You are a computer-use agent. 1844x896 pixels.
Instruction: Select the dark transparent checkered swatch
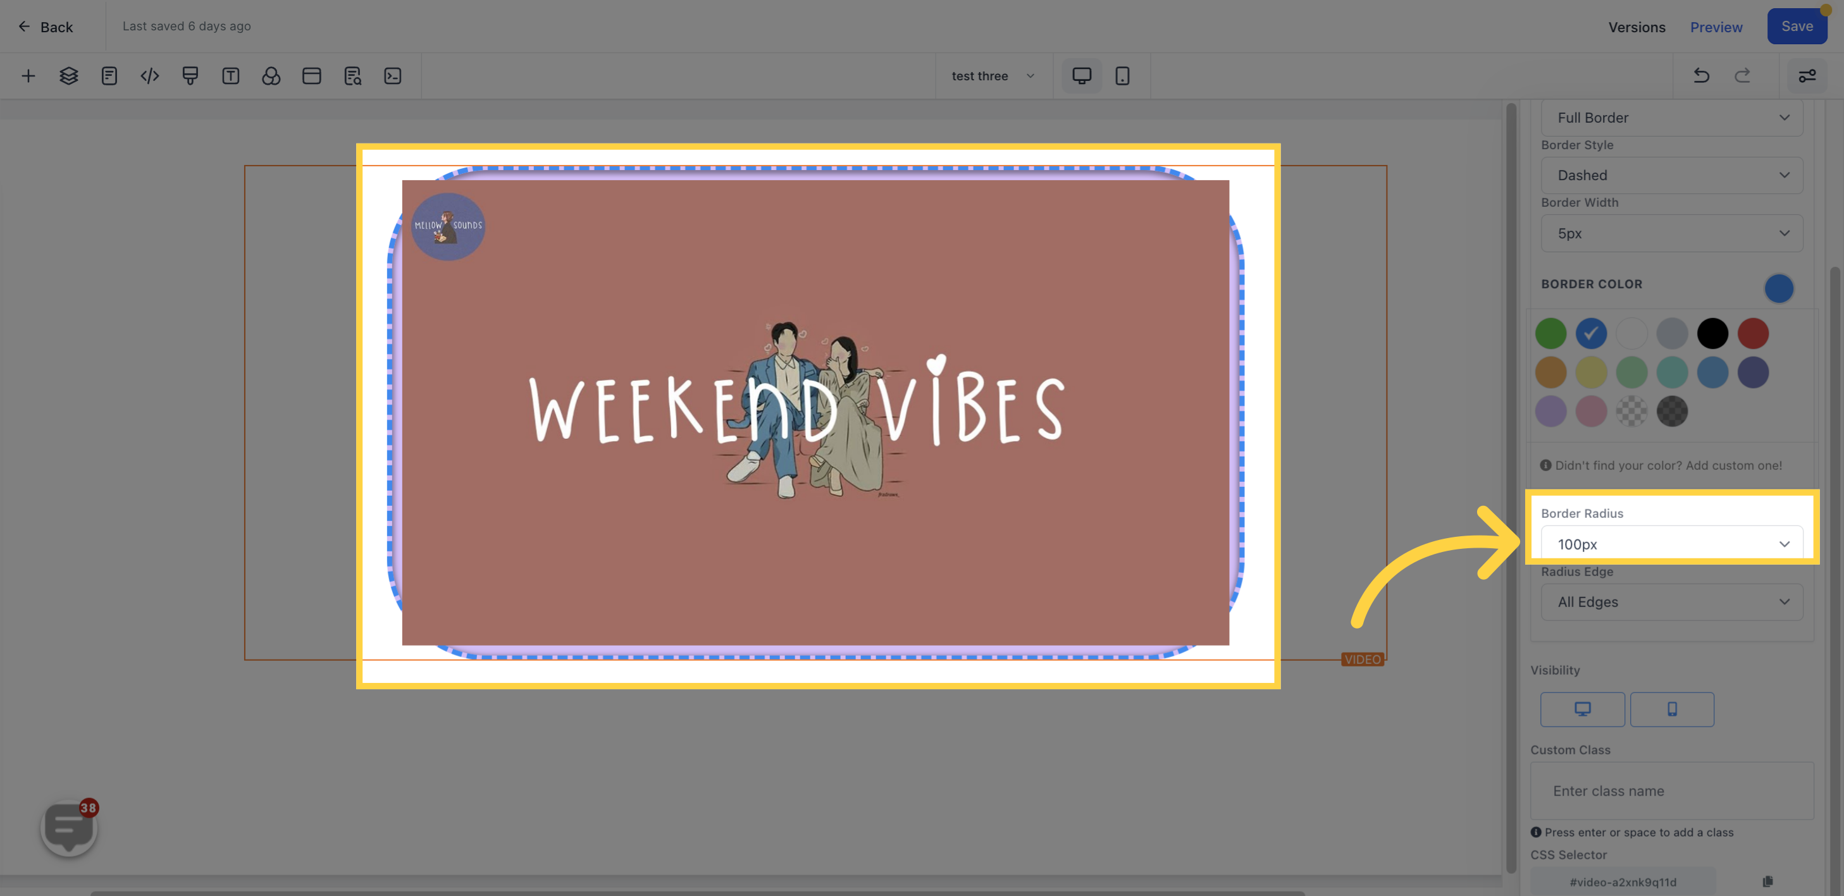[1671, 412]
